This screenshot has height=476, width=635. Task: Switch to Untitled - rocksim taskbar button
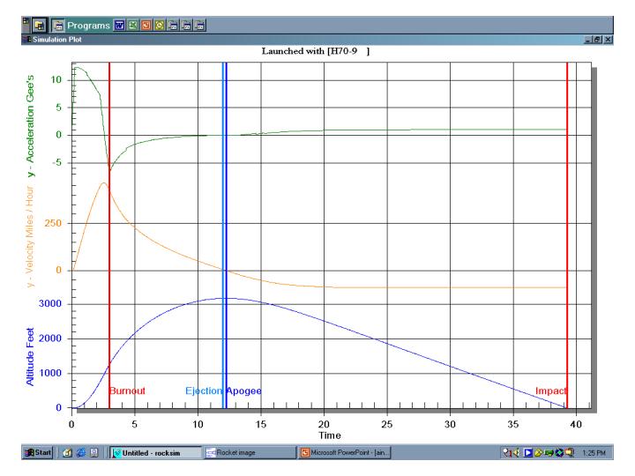pyautogui.click(x=155, y=452)
